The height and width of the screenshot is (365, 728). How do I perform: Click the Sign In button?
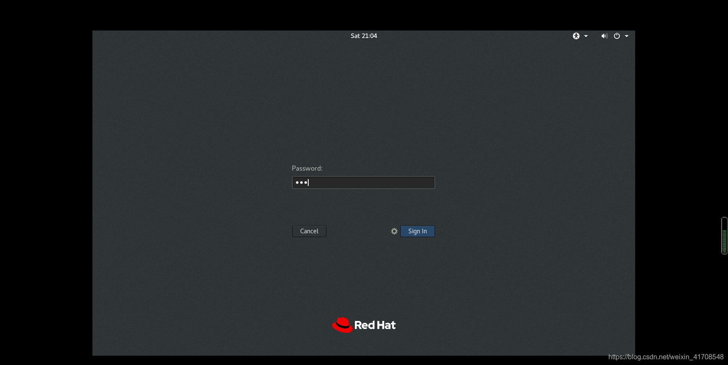pos(418,231)
